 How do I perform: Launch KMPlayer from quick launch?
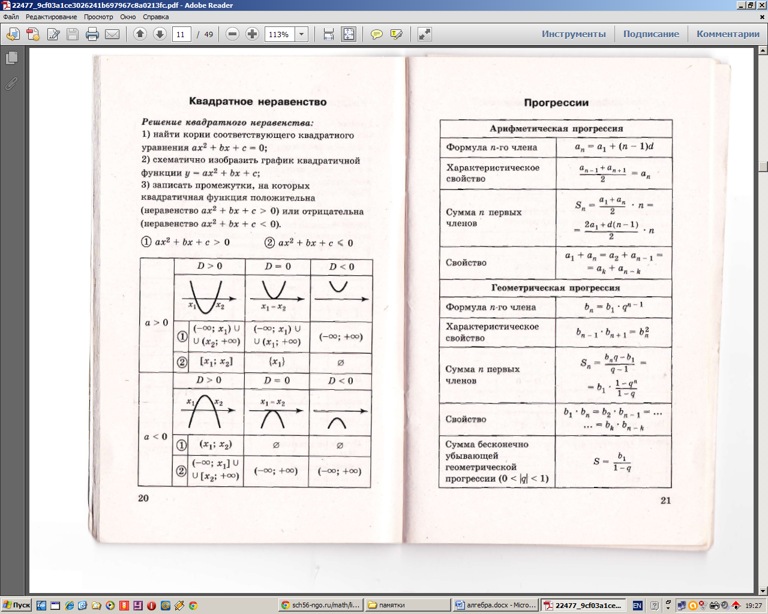[x=41, y=606]
